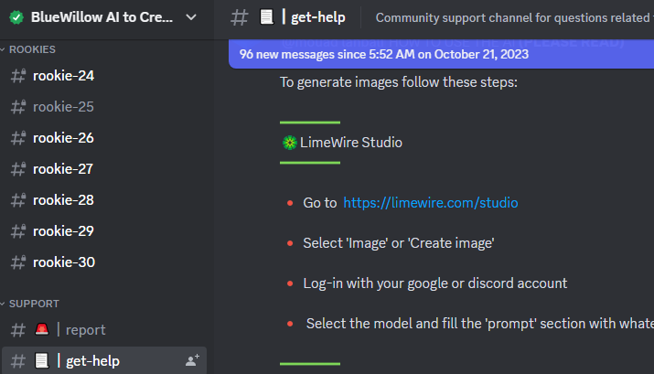Select the get-help channel in sidebar
The image size is (654, 374).
tap(104, 360)
